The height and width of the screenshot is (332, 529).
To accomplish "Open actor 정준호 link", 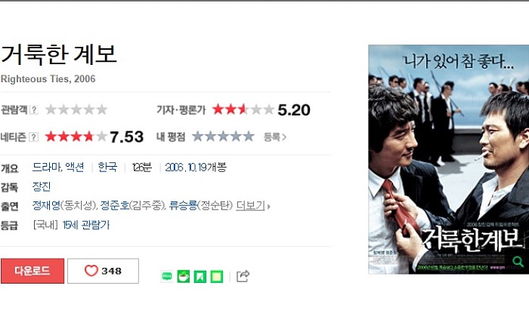I will pos(115,205).
